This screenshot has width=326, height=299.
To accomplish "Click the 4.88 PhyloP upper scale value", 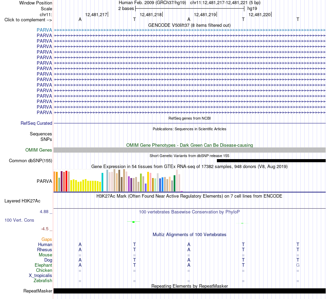I will [x=44, y=212].
